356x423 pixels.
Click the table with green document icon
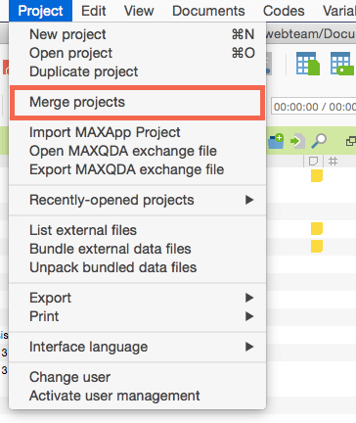pos(308,64)
